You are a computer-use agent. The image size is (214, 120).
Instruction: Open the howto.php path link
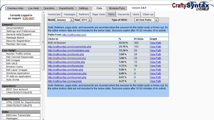pos(66,54)
